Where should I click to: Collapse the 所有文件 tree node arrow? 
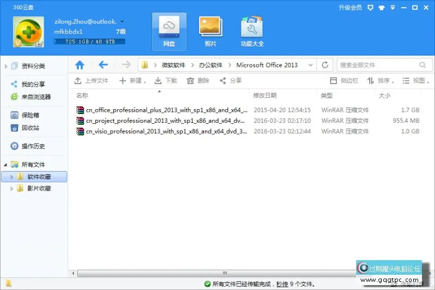click(5, 165)
